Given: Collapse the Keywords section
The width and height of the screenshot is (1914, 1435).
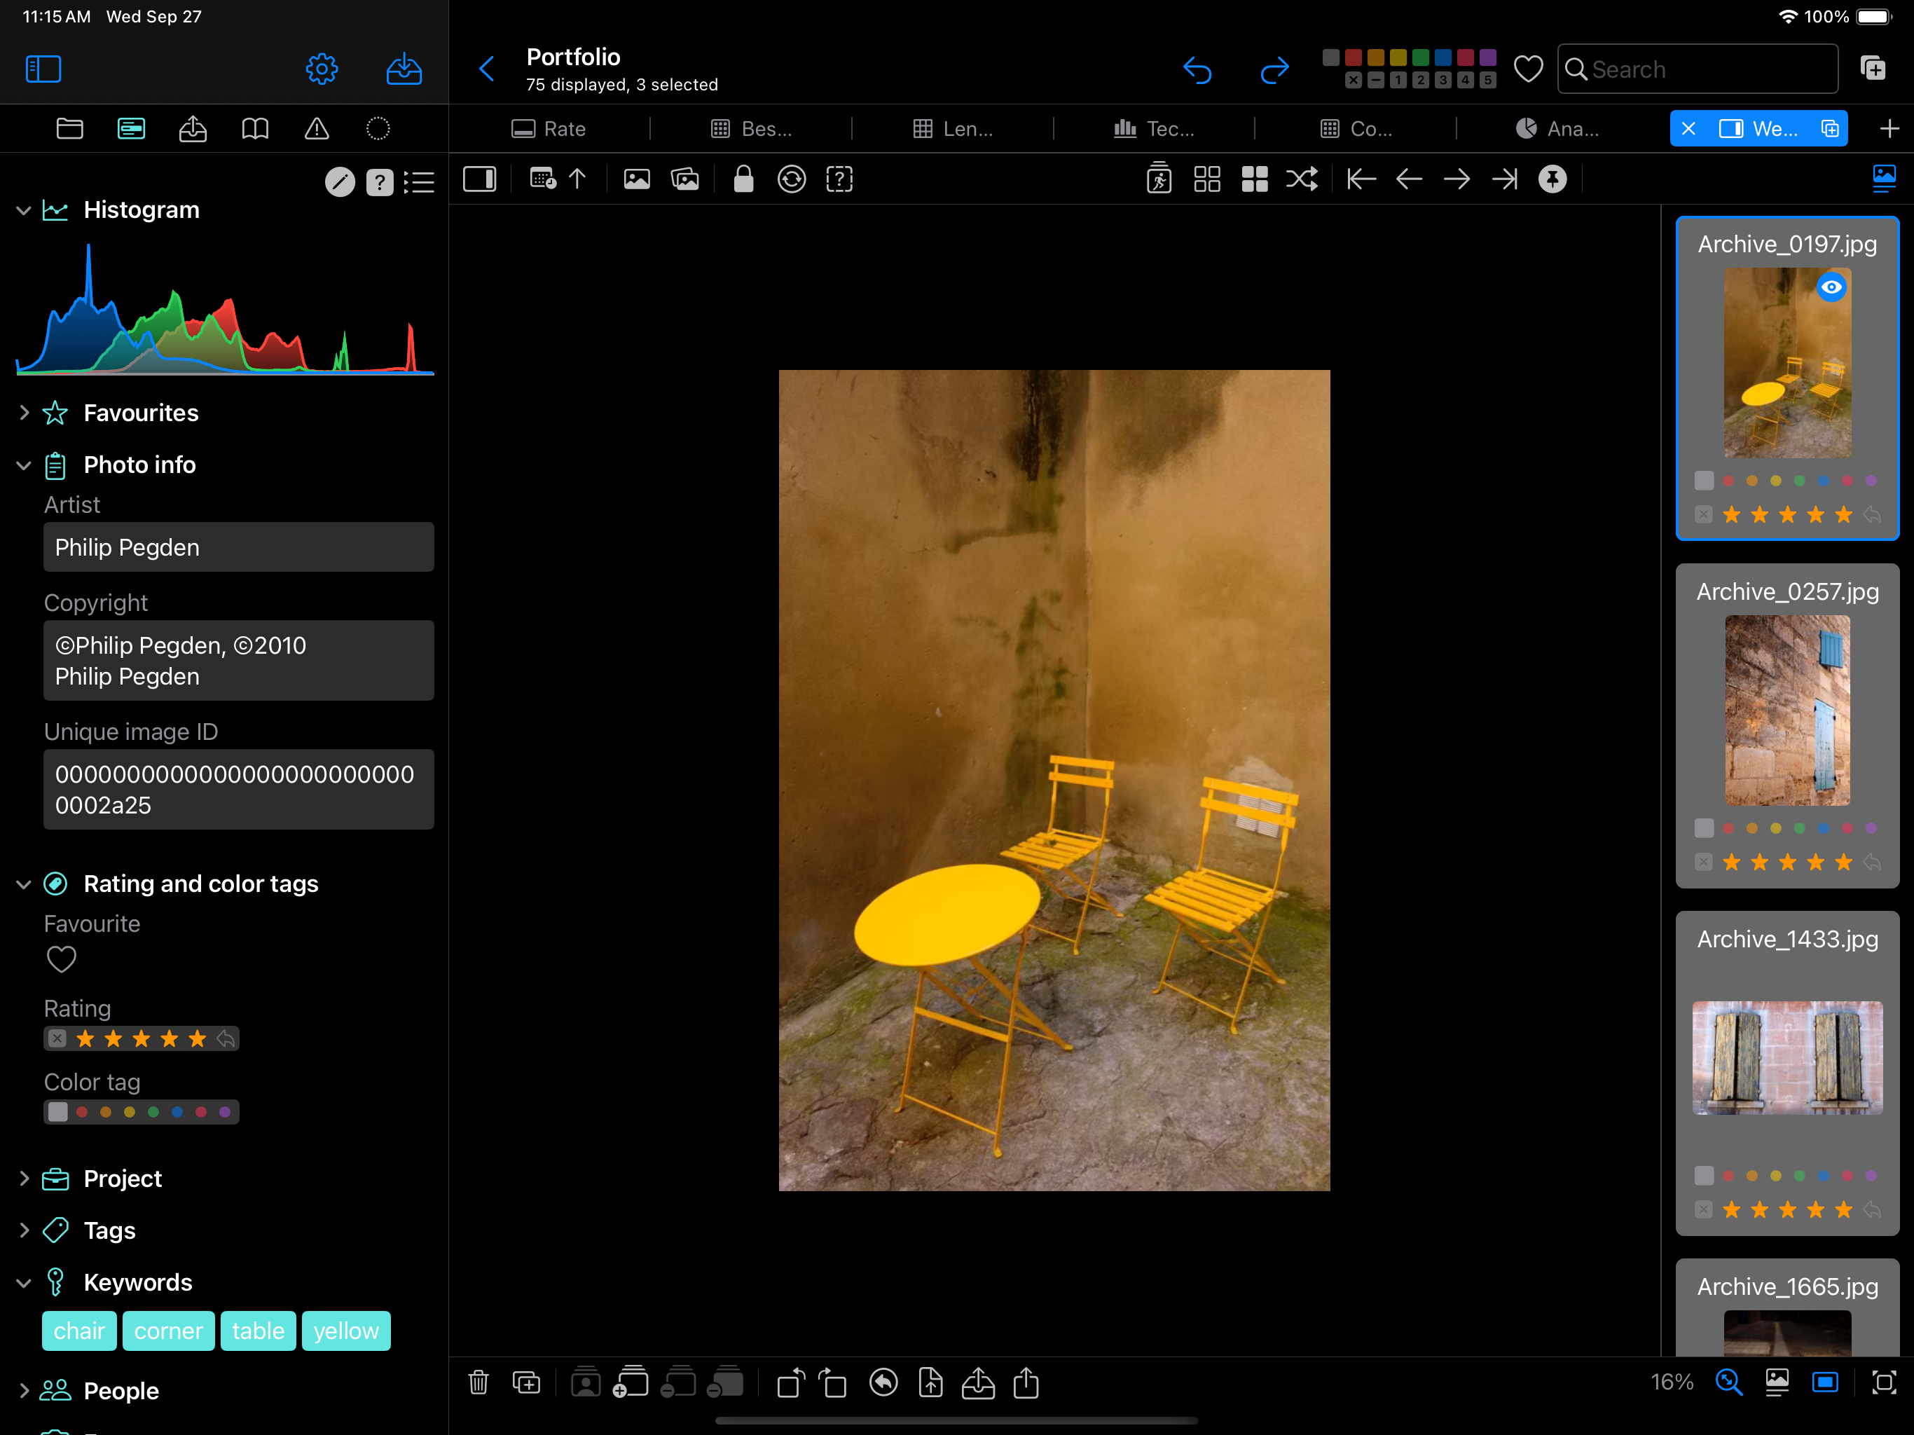Looking at the screenshot, I should [25, 1283].
